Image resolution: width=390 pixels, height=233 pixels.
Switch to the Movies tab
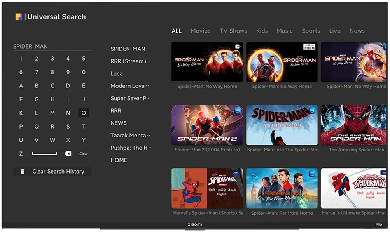(200, 31)
